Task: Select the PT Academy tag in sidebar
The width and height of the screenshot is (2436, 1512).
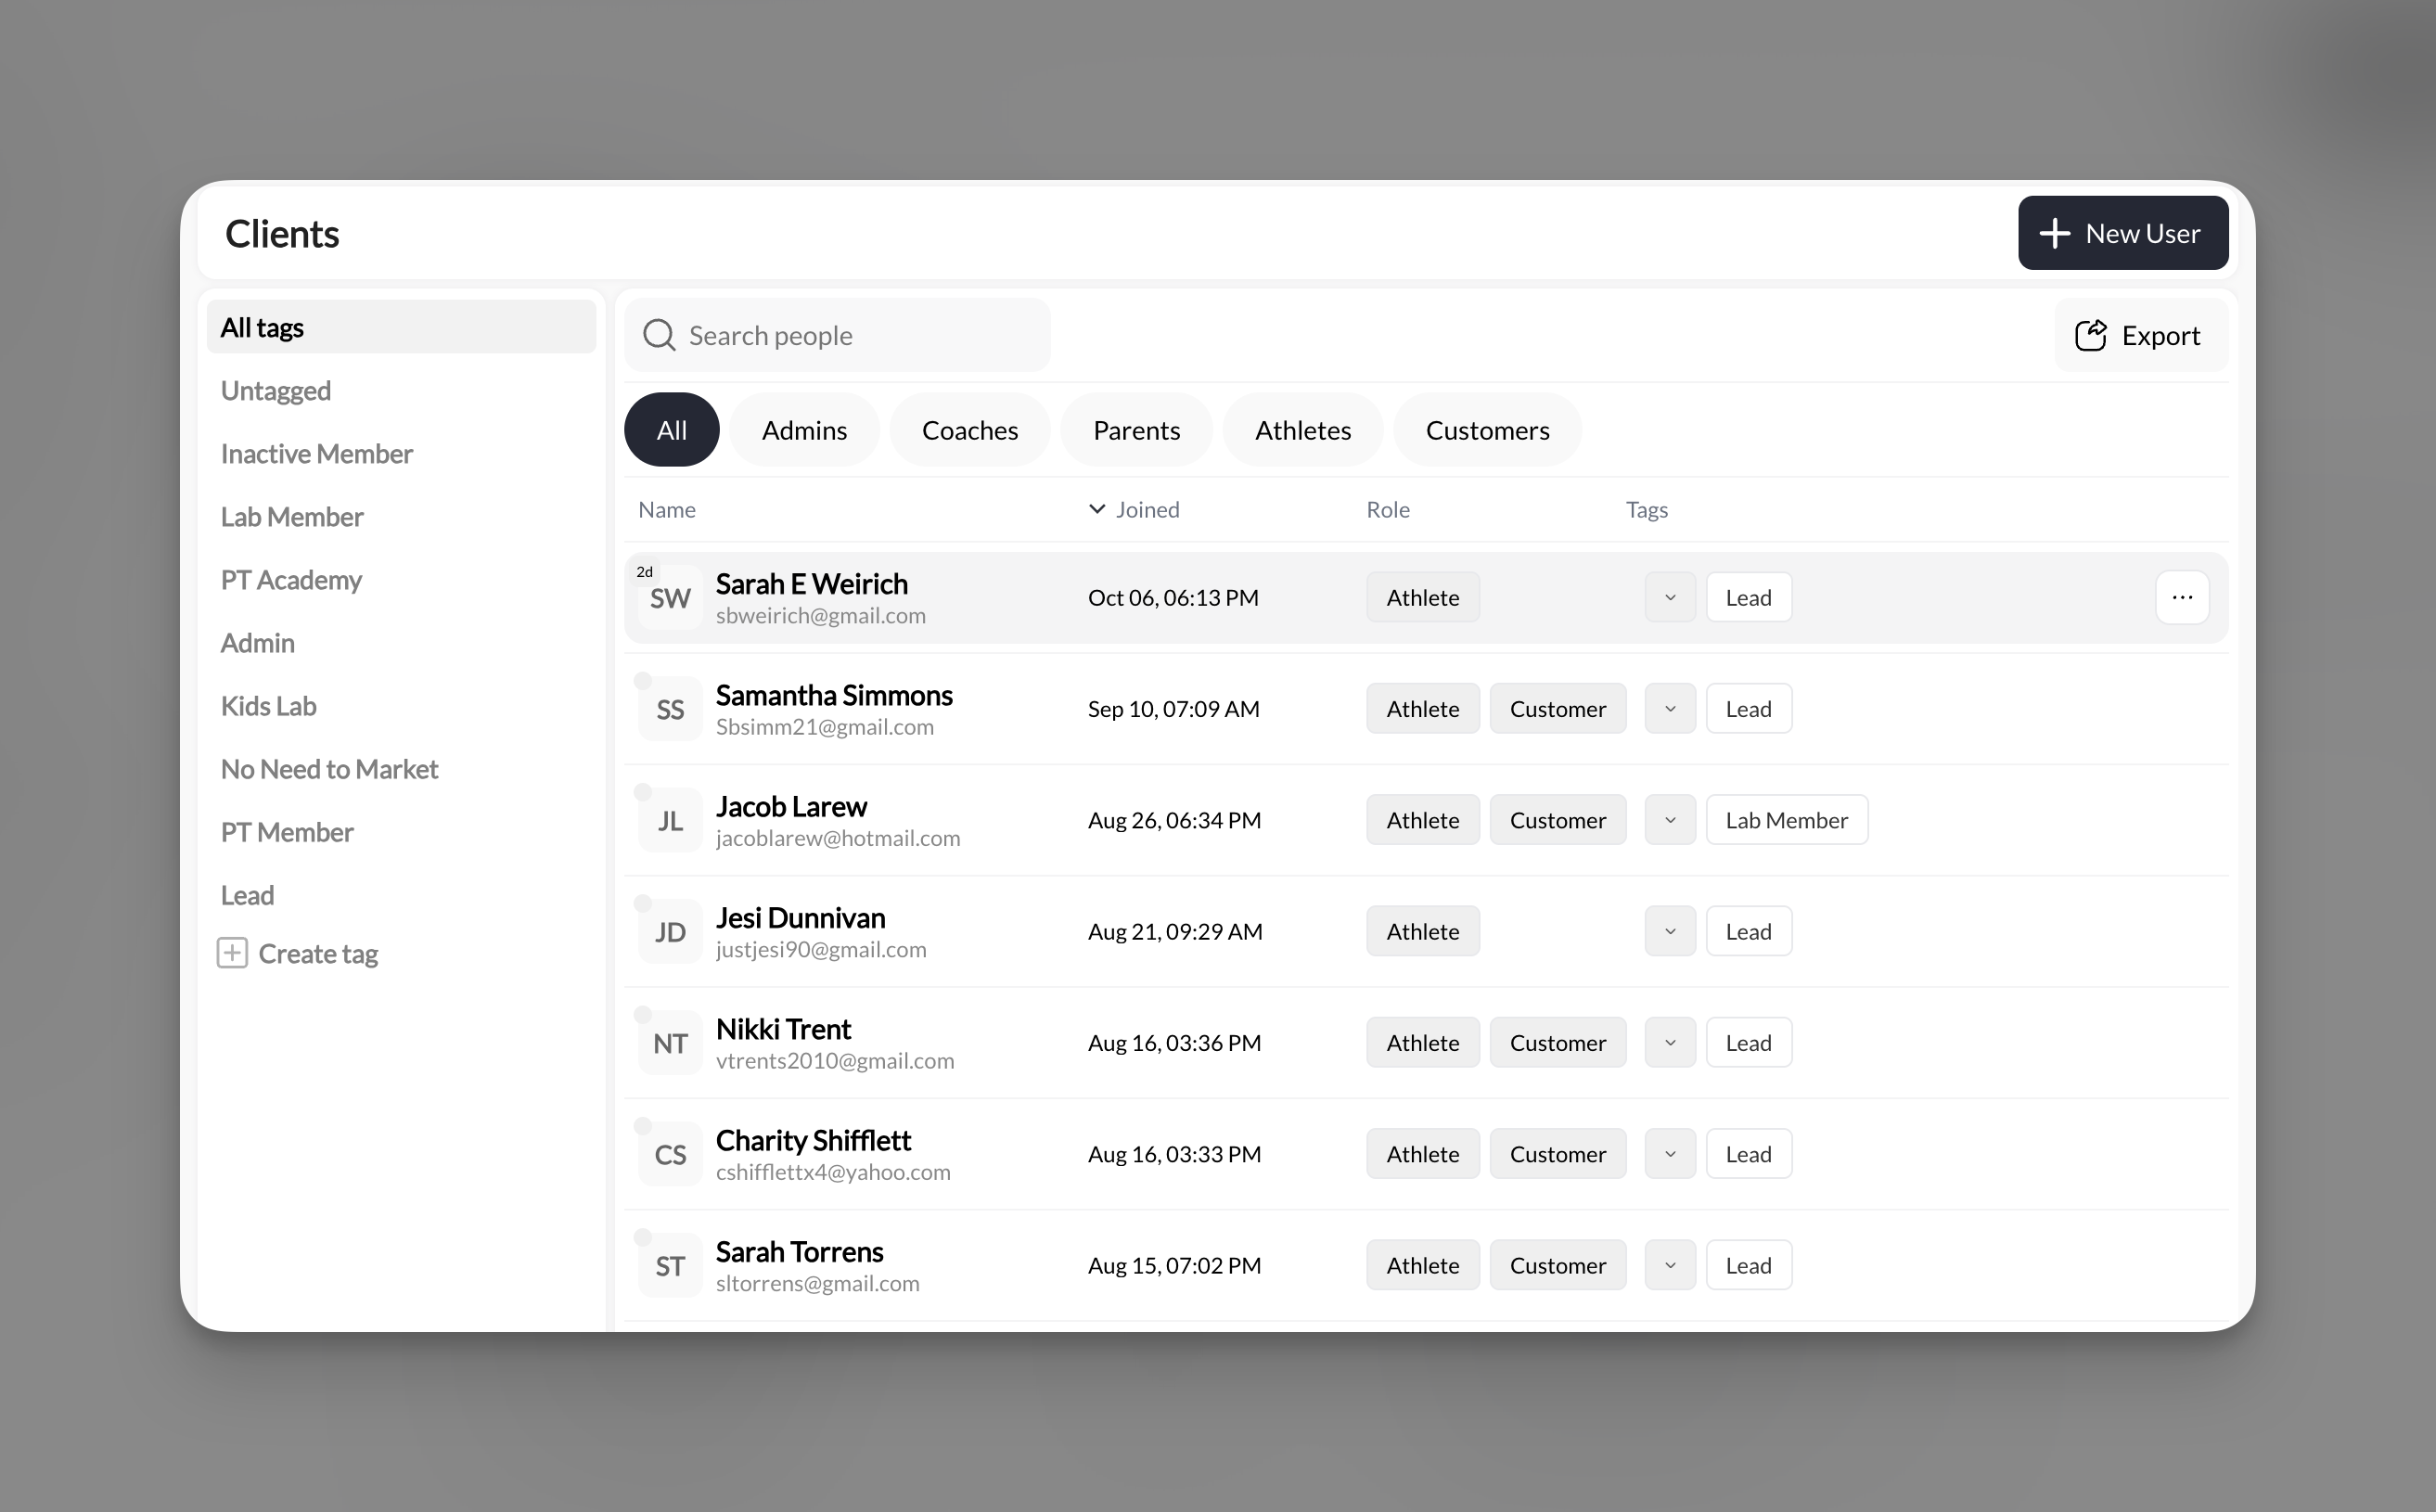Action: click(291, 579)
